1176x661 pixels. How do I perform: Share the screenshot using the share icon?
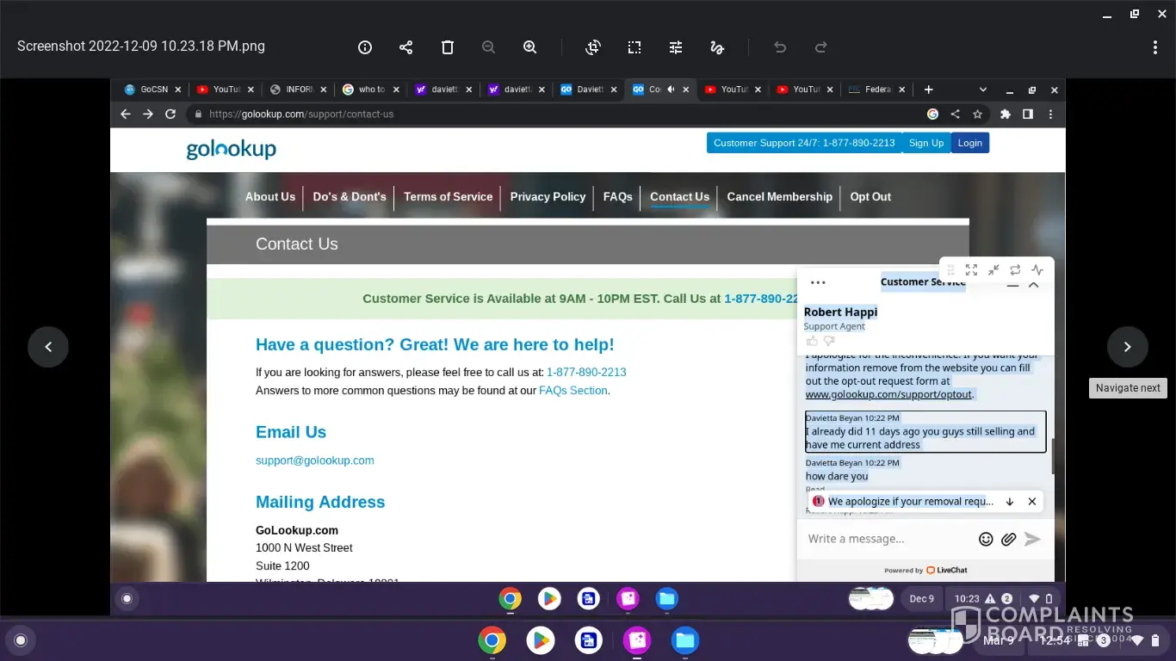406,47
